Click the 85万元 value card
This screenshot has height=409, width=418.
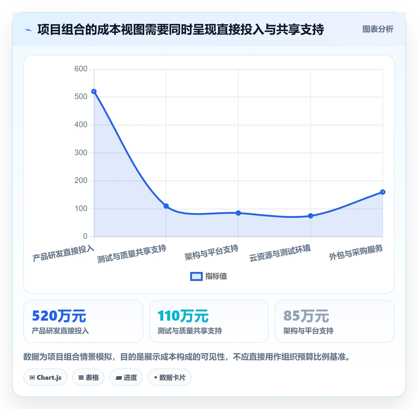click(x=335, y=321)
